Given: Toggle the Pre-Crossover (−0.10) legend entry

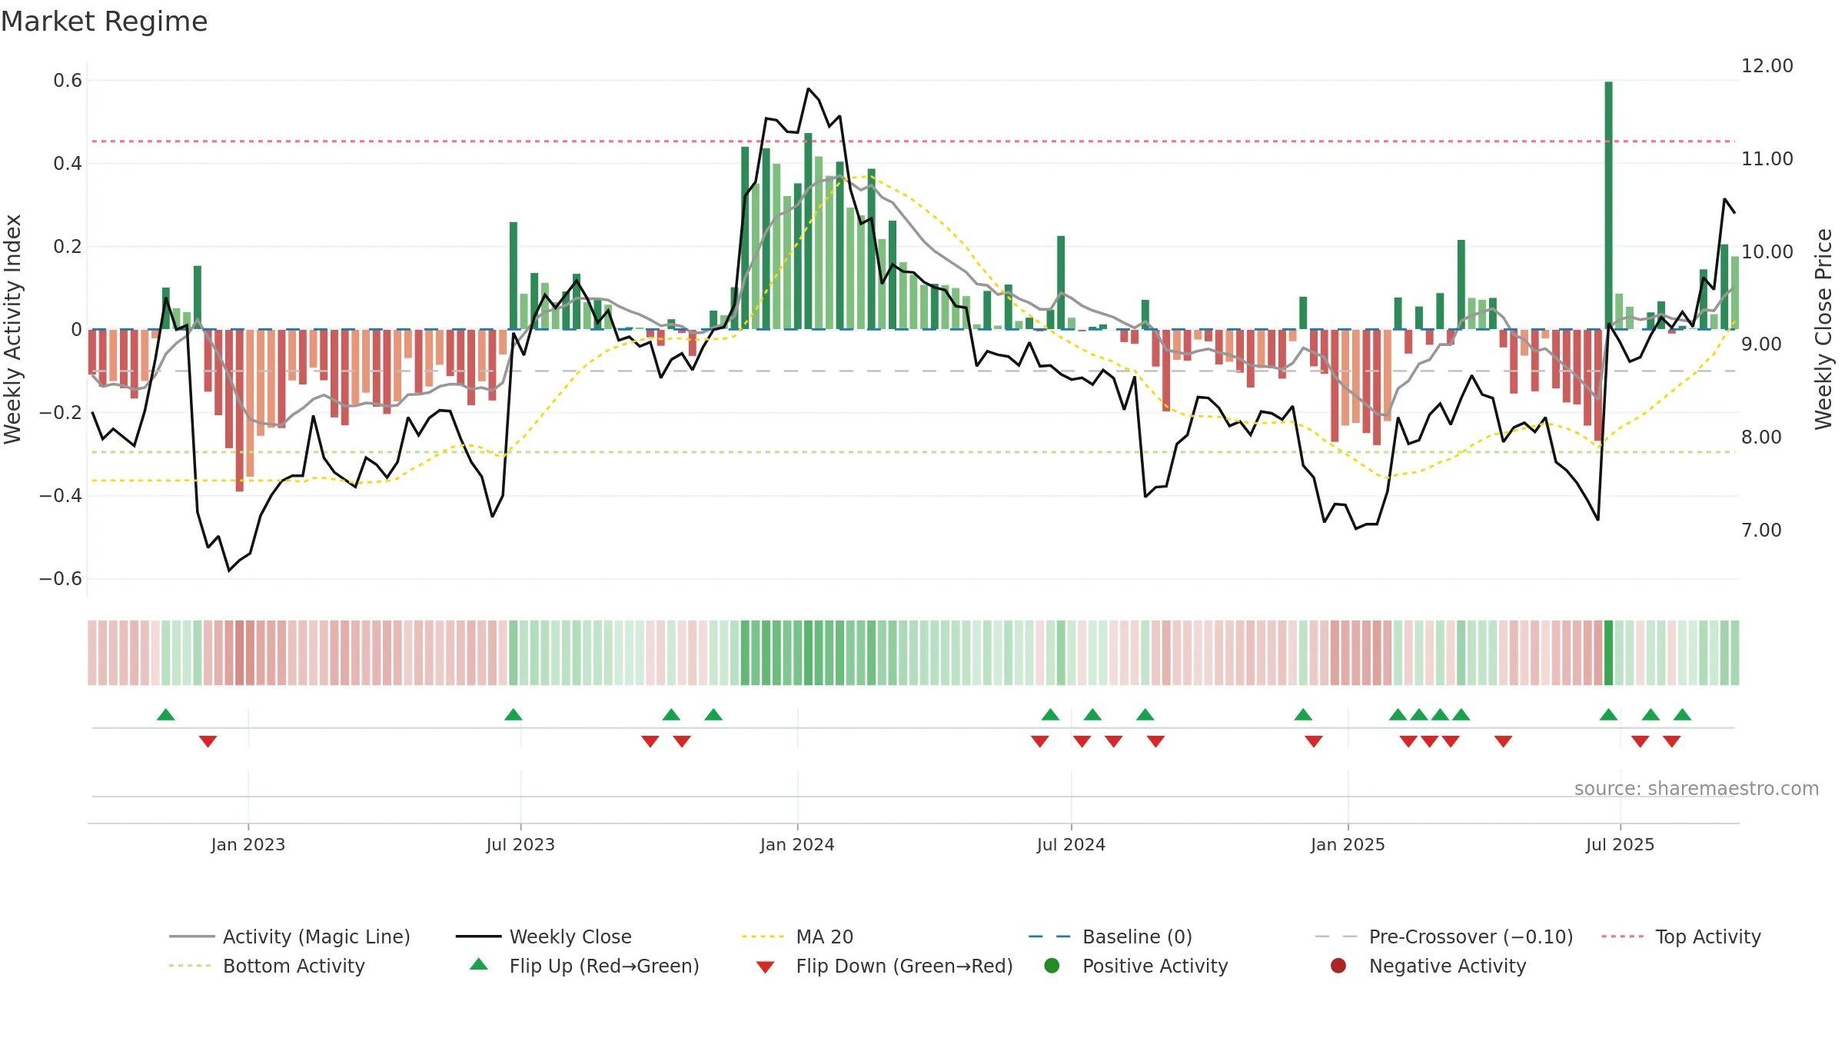Looking at the screenshot, I should (1444, 937).
